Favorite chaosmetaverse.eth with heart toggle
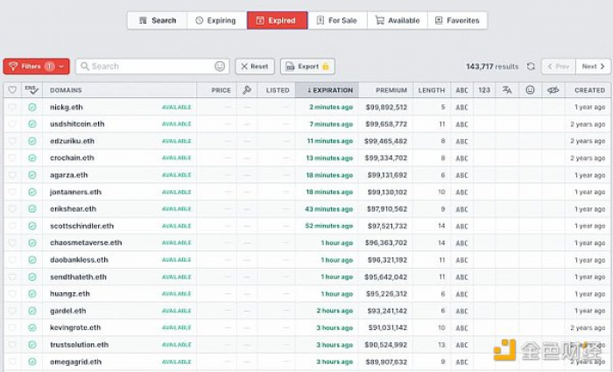The height and width of the screenshot is (372, 613). coord(12,242)
